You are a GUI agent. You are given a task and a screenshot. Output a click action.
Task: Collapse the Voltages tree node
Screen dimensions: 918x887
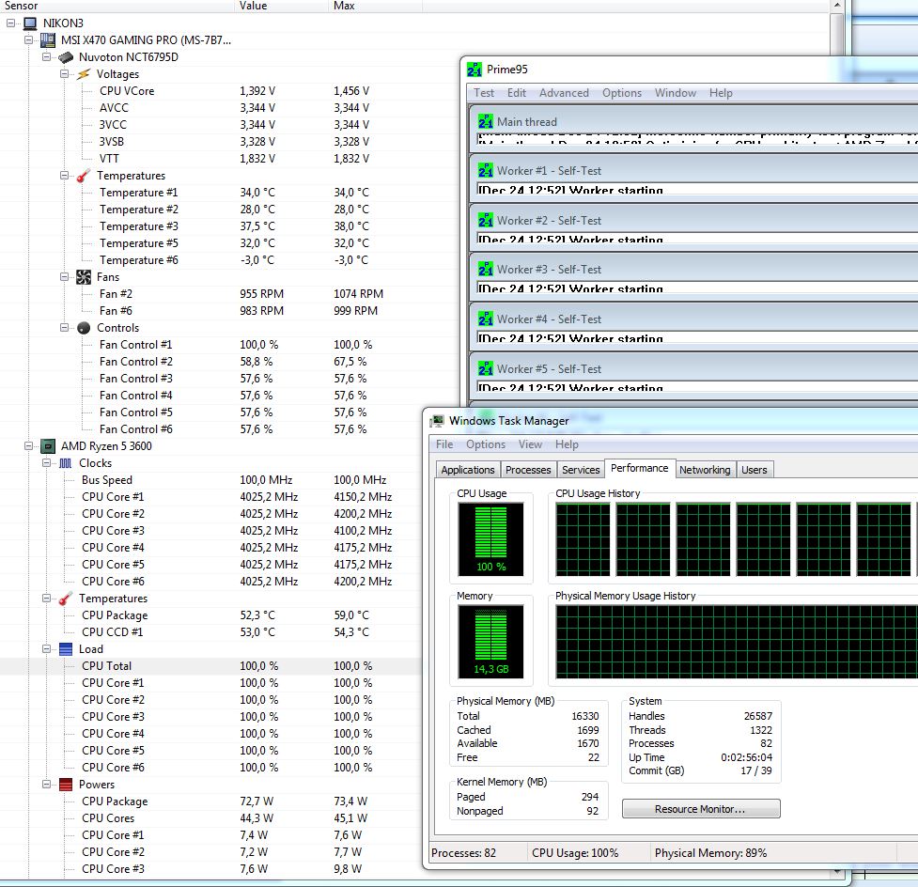[x=65, y=74]
